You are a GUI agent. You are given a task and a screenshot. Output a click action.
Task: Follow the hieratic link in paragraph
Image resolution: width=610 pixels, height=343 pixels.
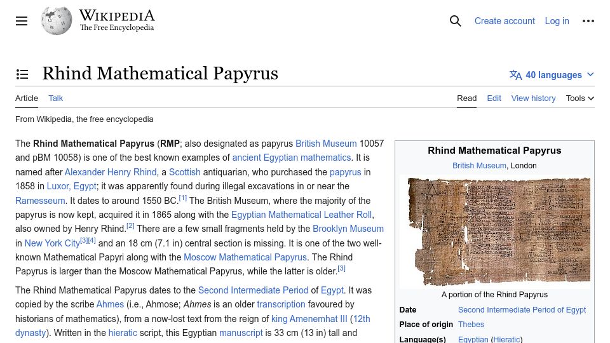[123, 333]
